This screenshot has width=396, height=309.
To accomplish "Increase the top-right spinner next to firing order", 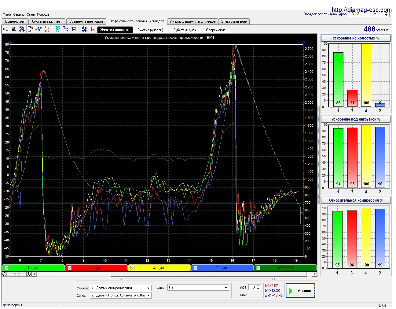I will [x=387, y=13].
